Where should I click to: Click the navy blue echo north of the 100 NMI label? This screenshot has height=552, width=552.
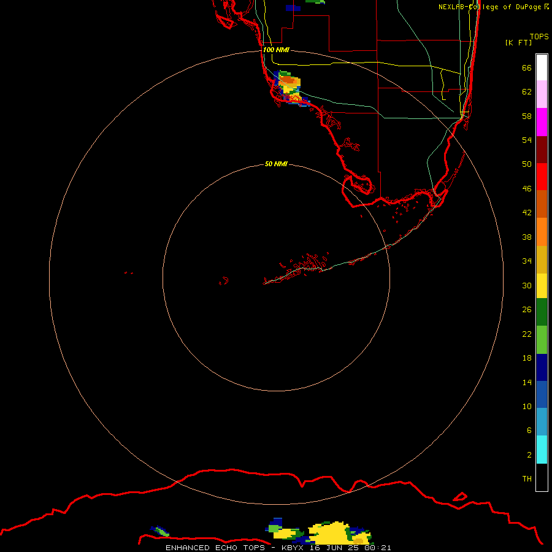[293, 8]
